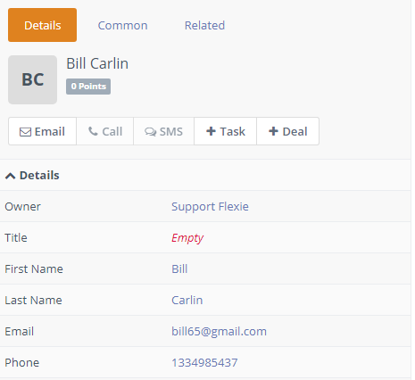Click the plus icon on Task button
The width and height of the screenshot is (415, 380).
point(211,131)
